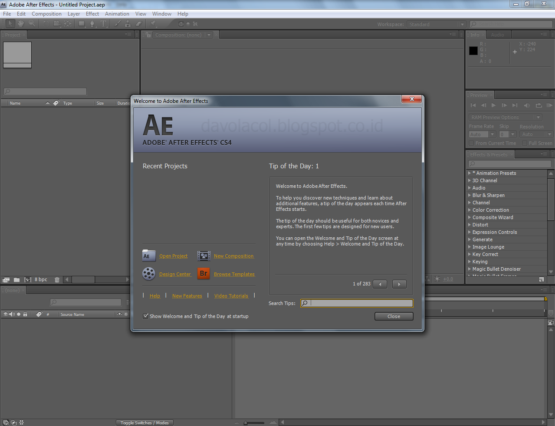
Task: Open the Animation menu
Action: (x=117, y=14)
